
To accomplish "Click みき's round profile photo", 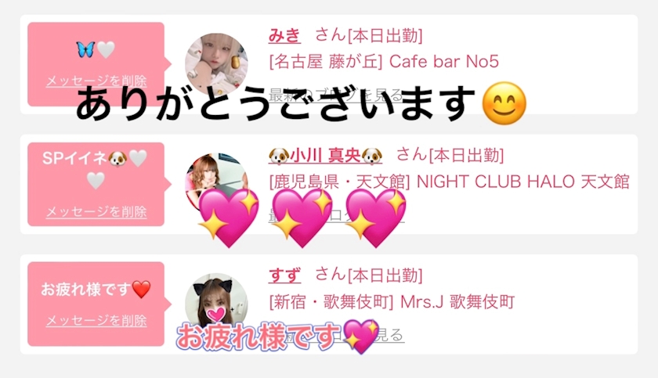I will pos(216,63).
